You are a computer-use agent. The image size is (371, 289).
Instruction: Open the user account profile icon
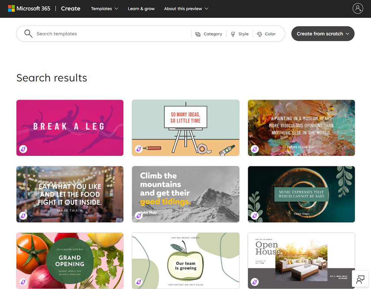358,9
